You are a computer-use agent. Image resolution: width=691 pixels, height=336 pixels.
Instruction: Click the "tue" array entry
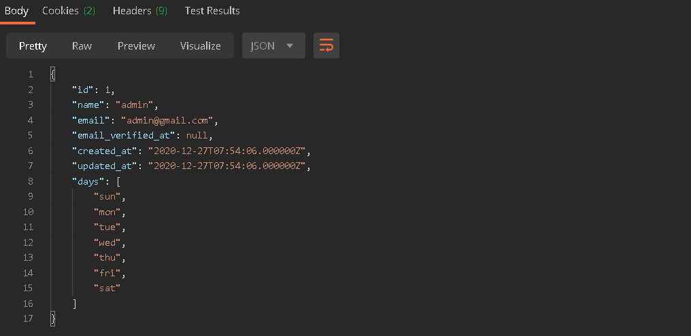[107, 227]
